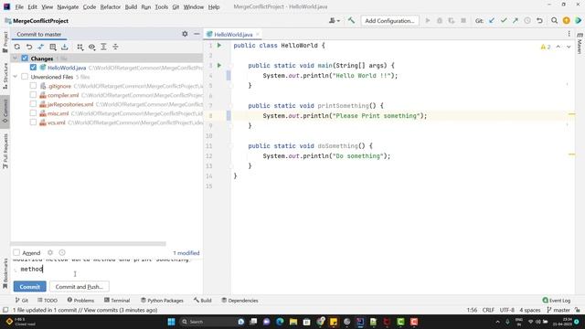Toggle the Changes group checkbox
The width and height of the screenshot is (585, 329).
[x=25, y=58]
